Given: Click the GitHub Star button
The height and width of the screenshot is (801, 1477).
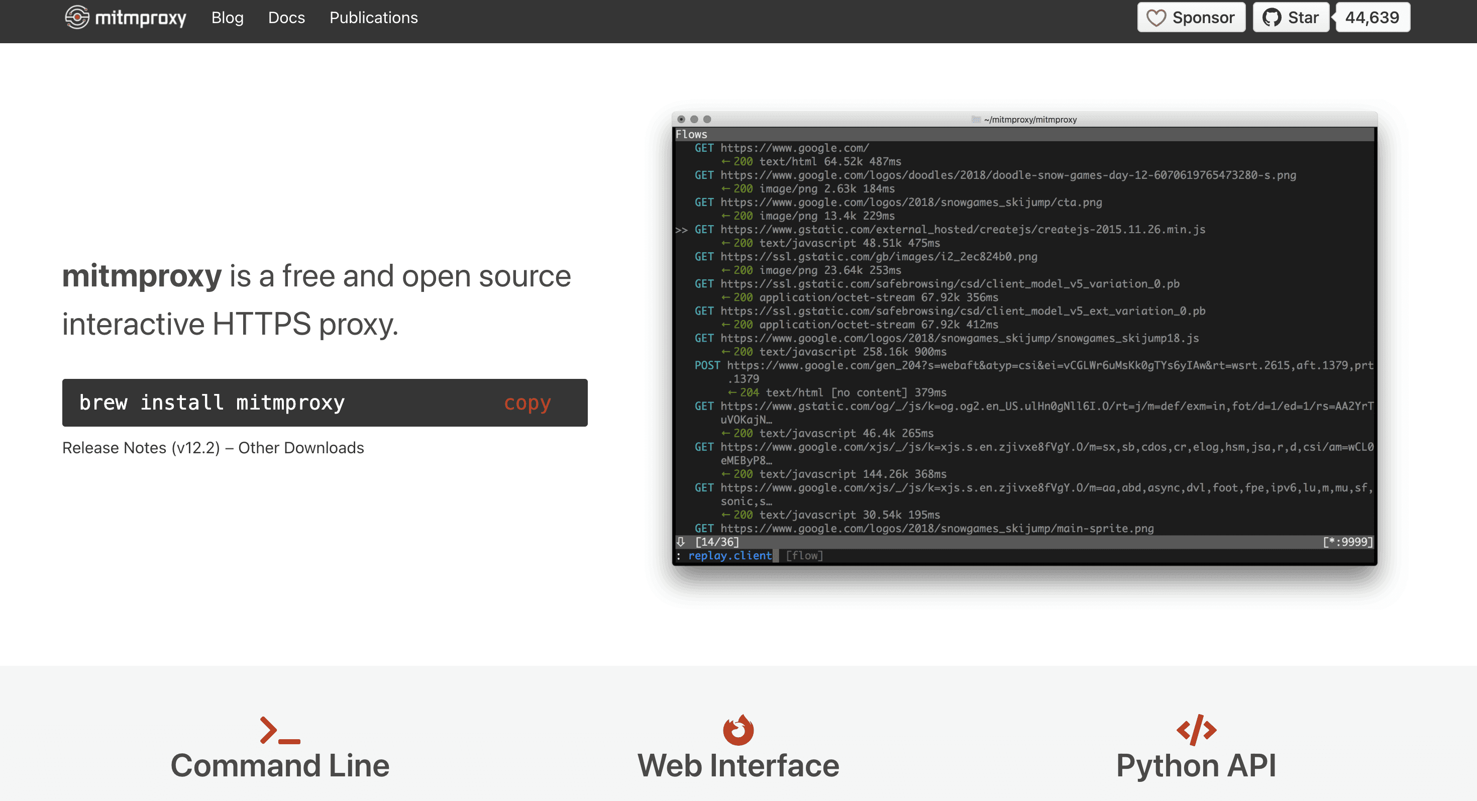Looking at the screenshot, I should [1291, 17].
